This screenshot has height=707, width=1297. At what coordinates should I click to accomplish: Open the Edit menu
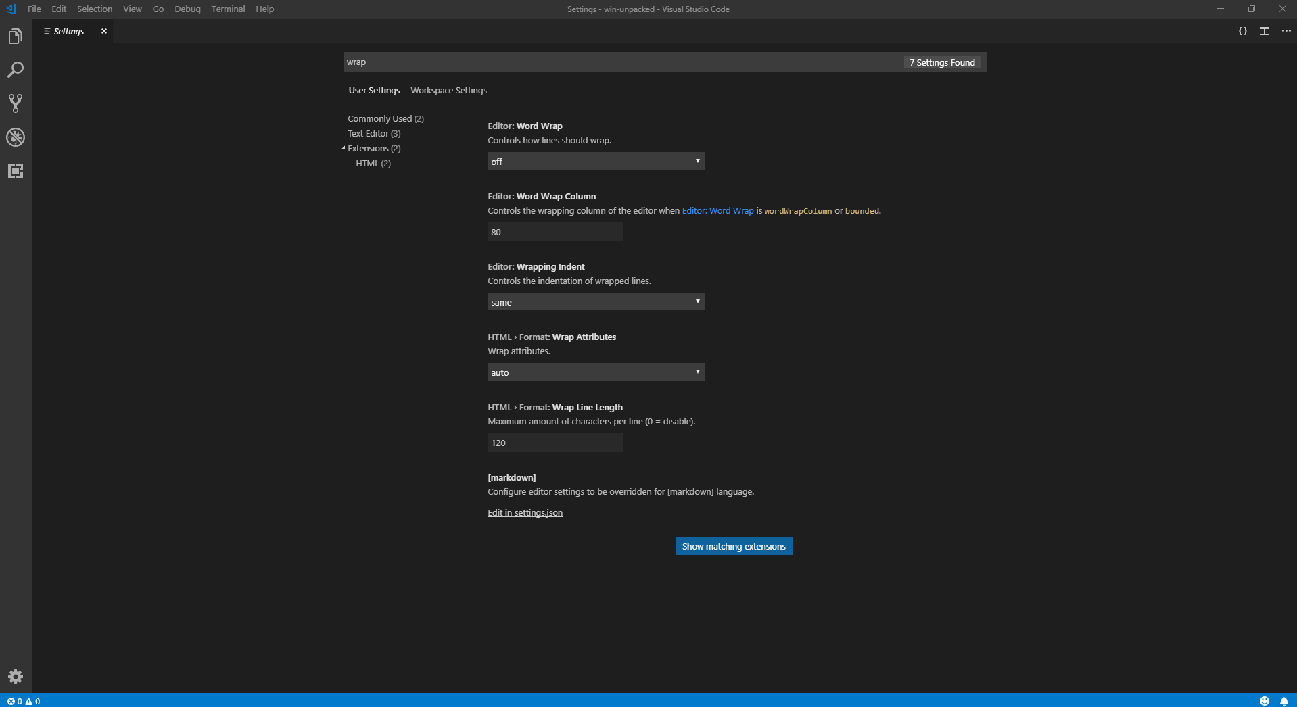pyautogui.click(x=59, y=9)
